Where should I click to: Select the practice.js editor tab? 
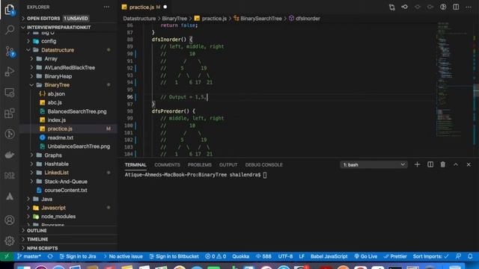pyautogui.click(x=144, y=7)
